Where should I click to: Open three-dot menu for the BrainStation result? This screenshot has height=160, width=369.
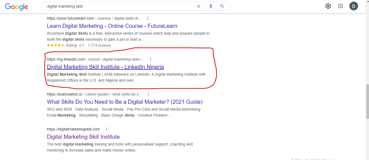tap(148, 94)
